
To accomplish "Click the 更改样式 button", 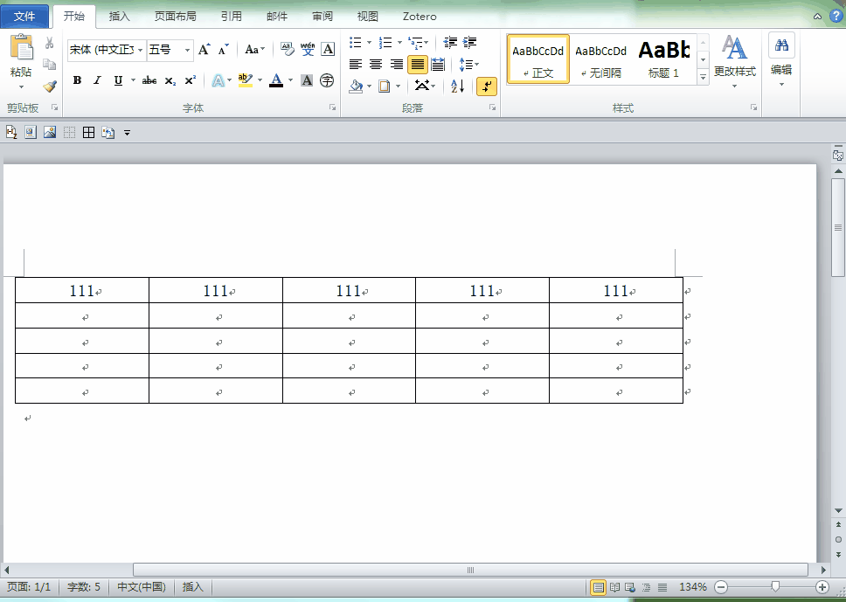I will tap(735, 61).
